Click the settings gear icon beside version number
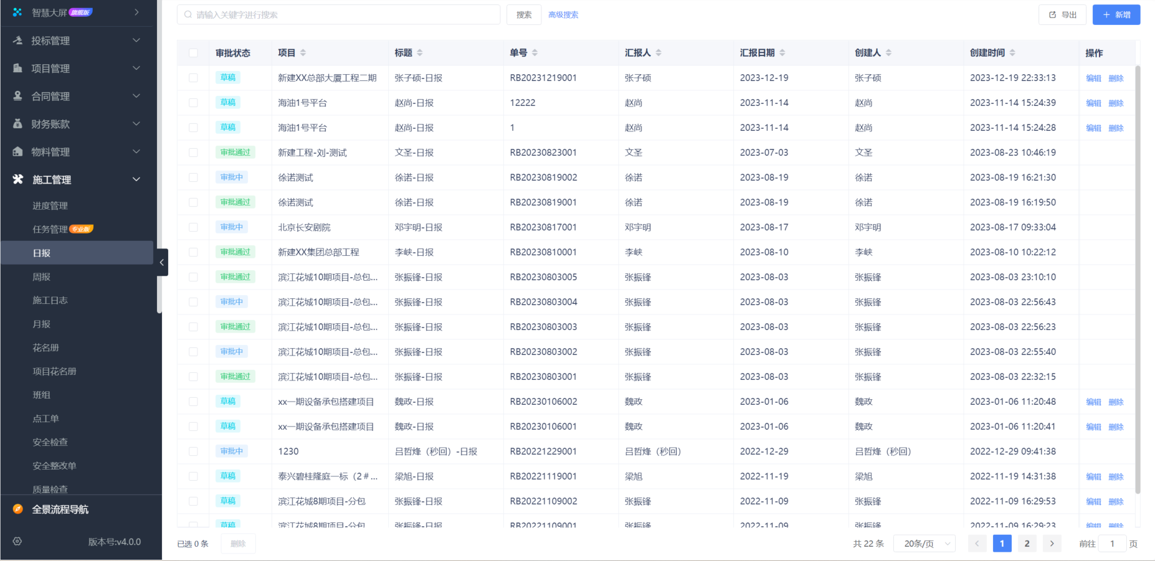Image resolution: width=1155 pixels, height=561 pixels. [x=17, y=542]
